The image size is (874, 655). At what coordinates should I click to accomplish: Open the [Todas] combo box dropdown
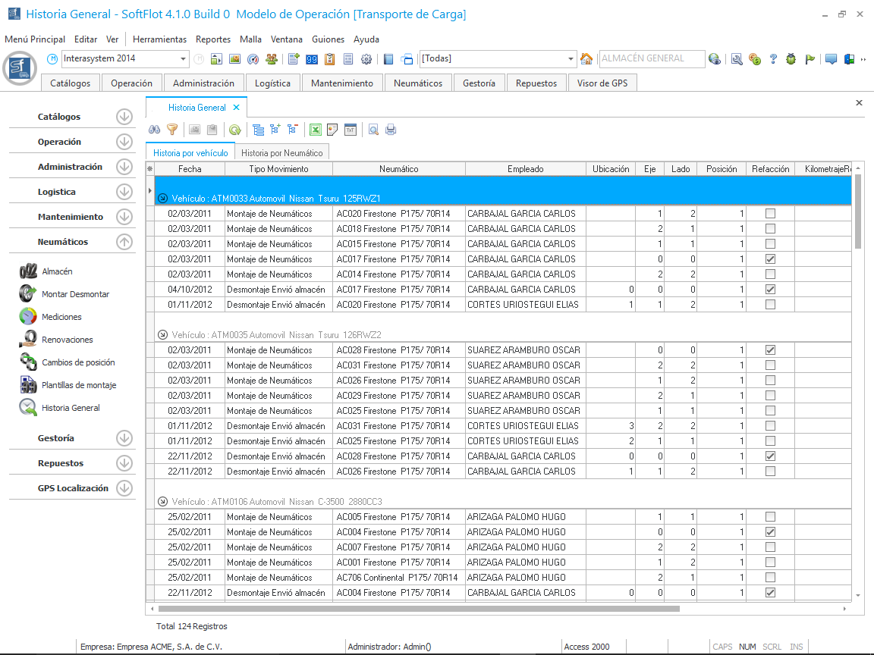click(x=571, y=59)
